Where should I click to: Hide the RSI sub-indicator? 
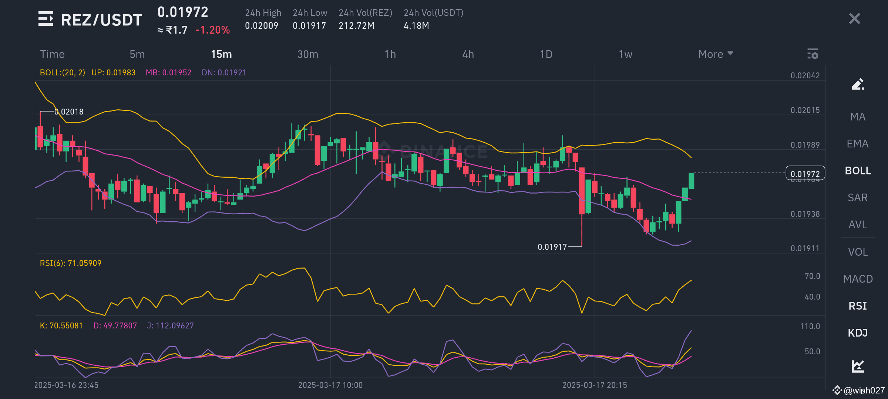coord(858,306)
